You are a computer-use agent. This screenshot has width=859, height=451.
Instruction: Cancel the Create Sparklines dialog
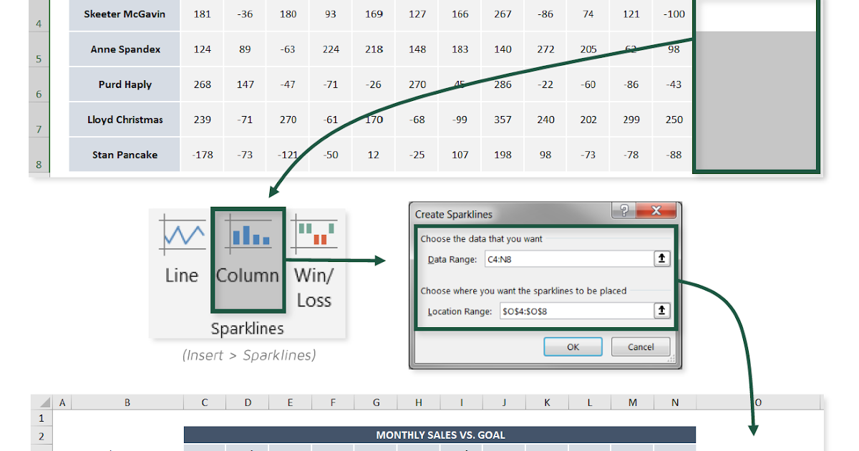640,346
